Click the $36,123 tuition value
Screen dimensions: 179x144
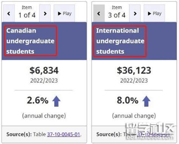pos(134,70)
